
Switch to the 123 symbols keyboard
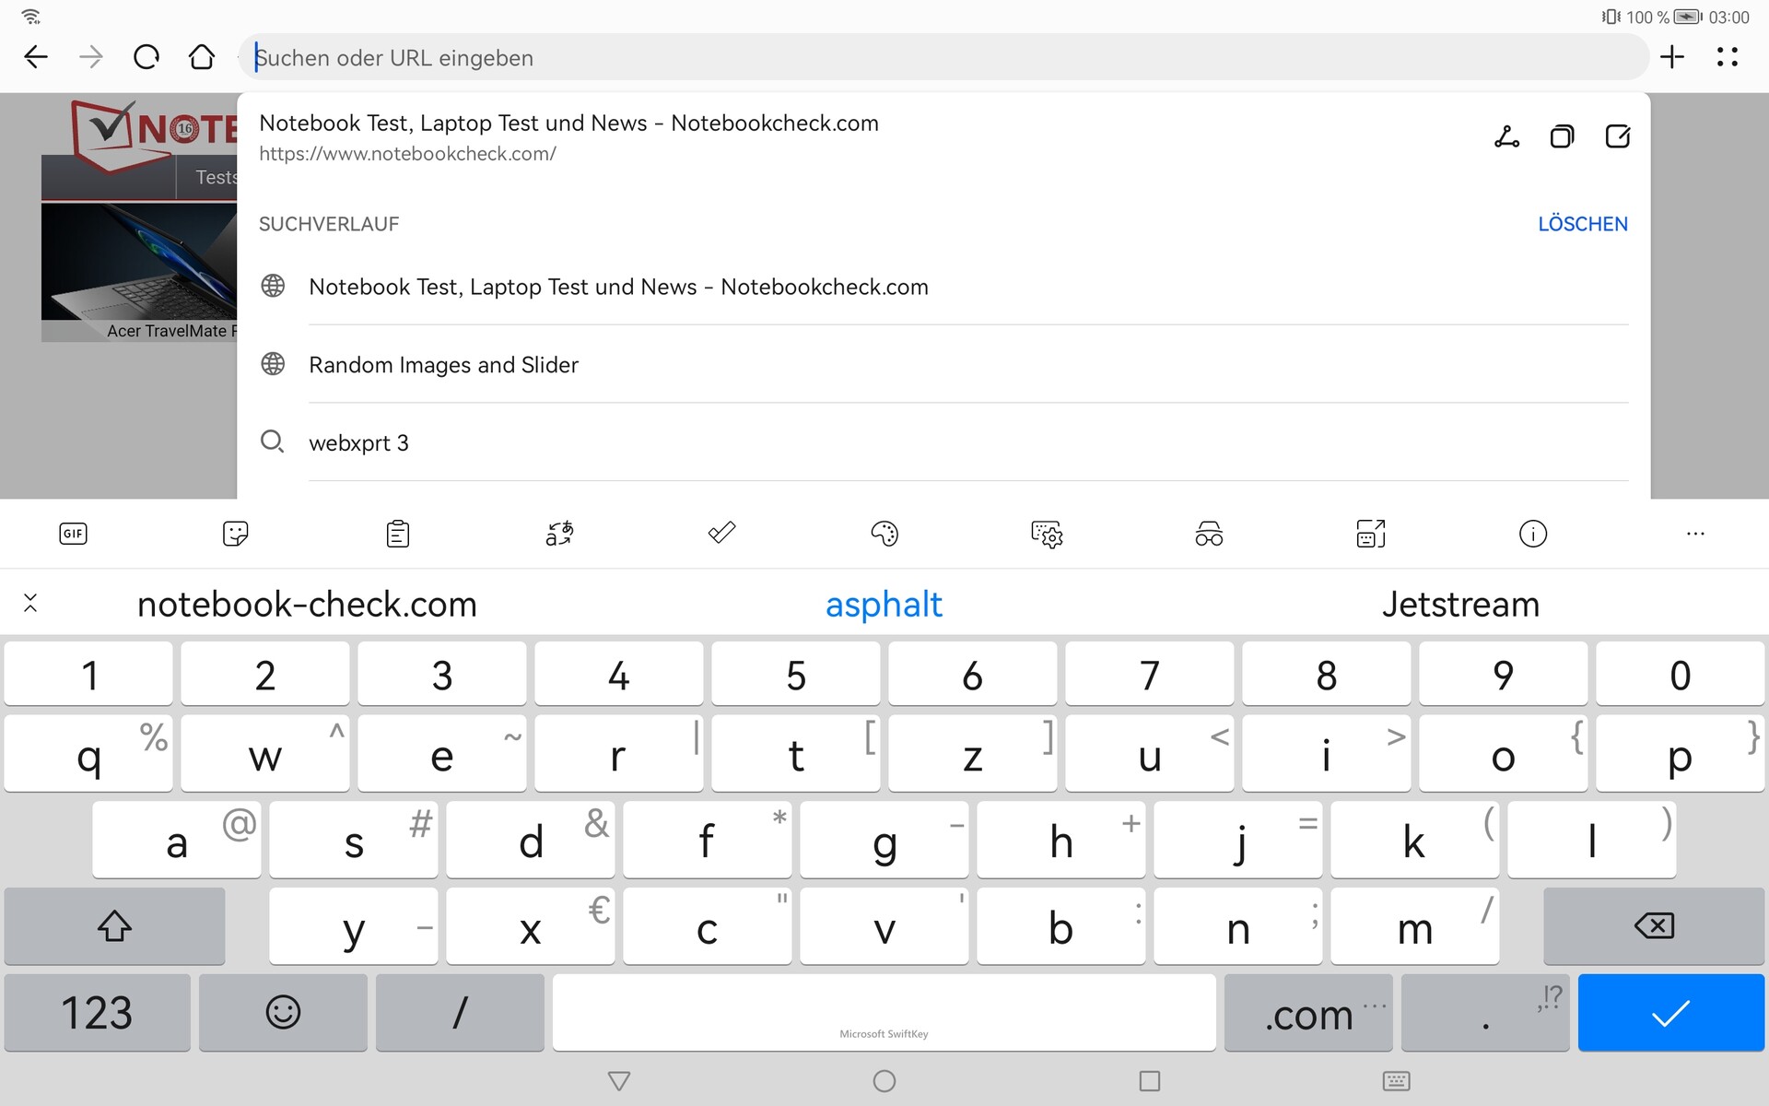coord(97,1013)
